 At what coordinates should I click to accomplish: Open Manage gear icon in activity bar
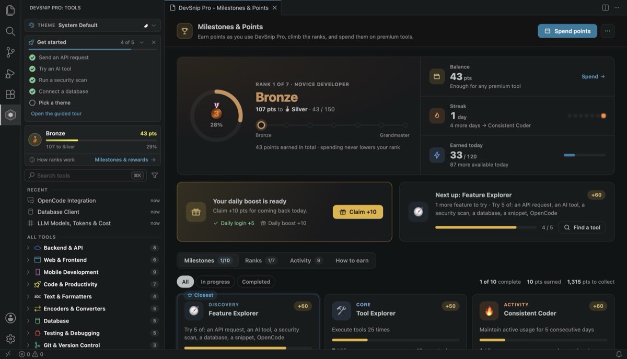10,339
